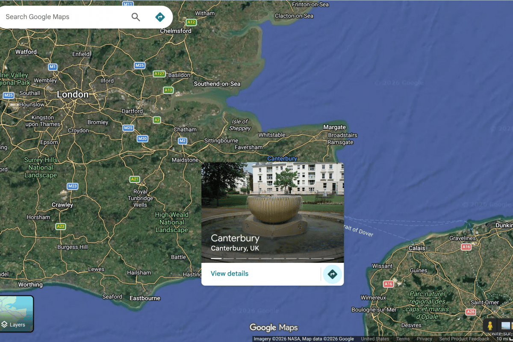Click the A21 road shield
The height and width of the screenshot is (342, 513).
[135, 179]
